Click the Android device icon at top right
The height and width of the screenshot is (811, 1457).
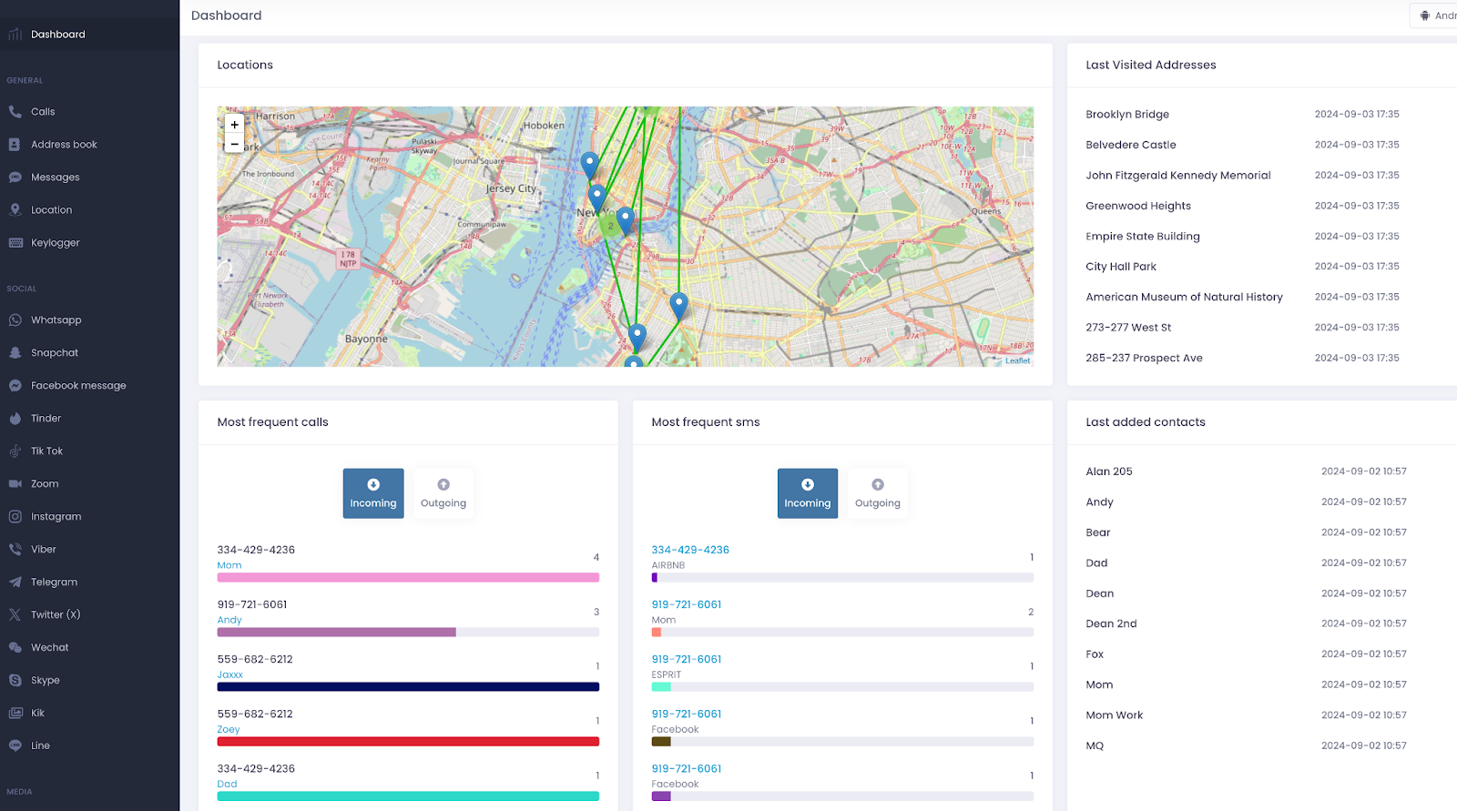click(x=1425, y=15)
